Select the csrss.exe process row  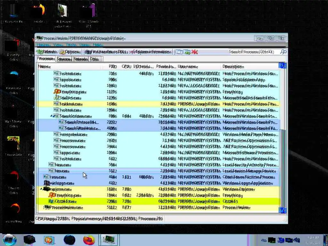click(x=158, y=177)
